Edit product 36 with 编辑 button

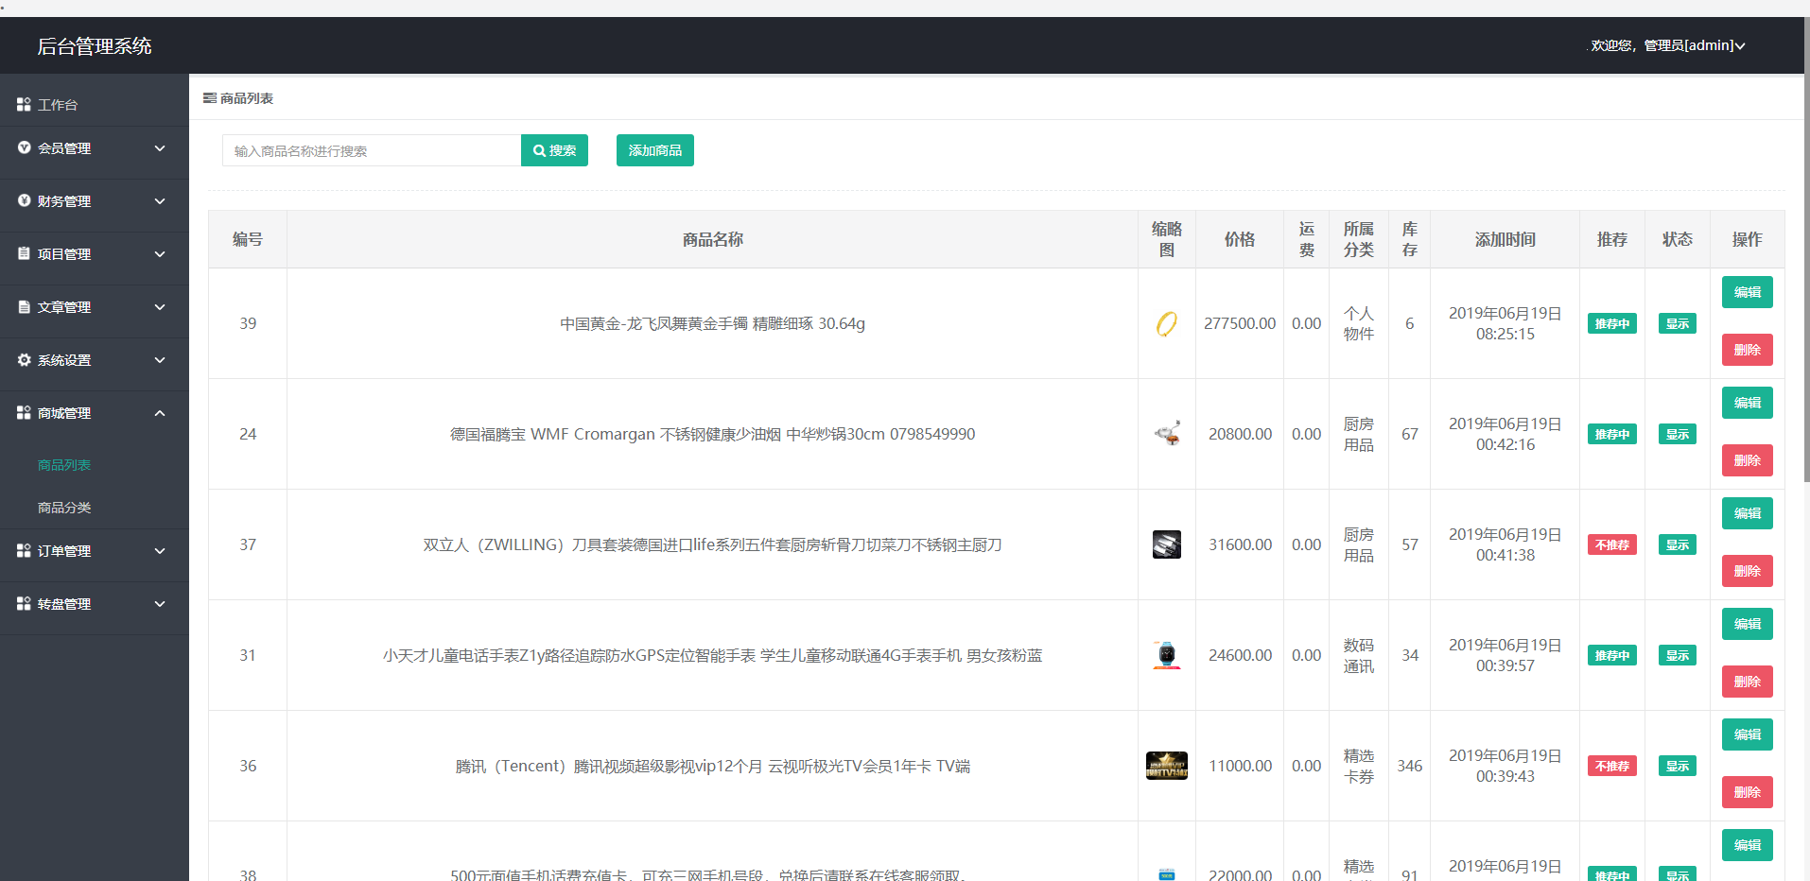pyautogui.click(x=1748, y=734)
